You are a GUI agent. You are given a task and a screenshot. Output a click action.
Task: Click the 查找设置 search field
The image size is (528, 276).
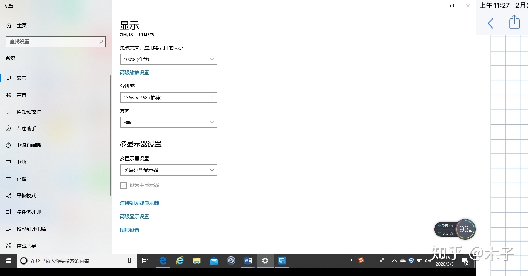point(52,41)
